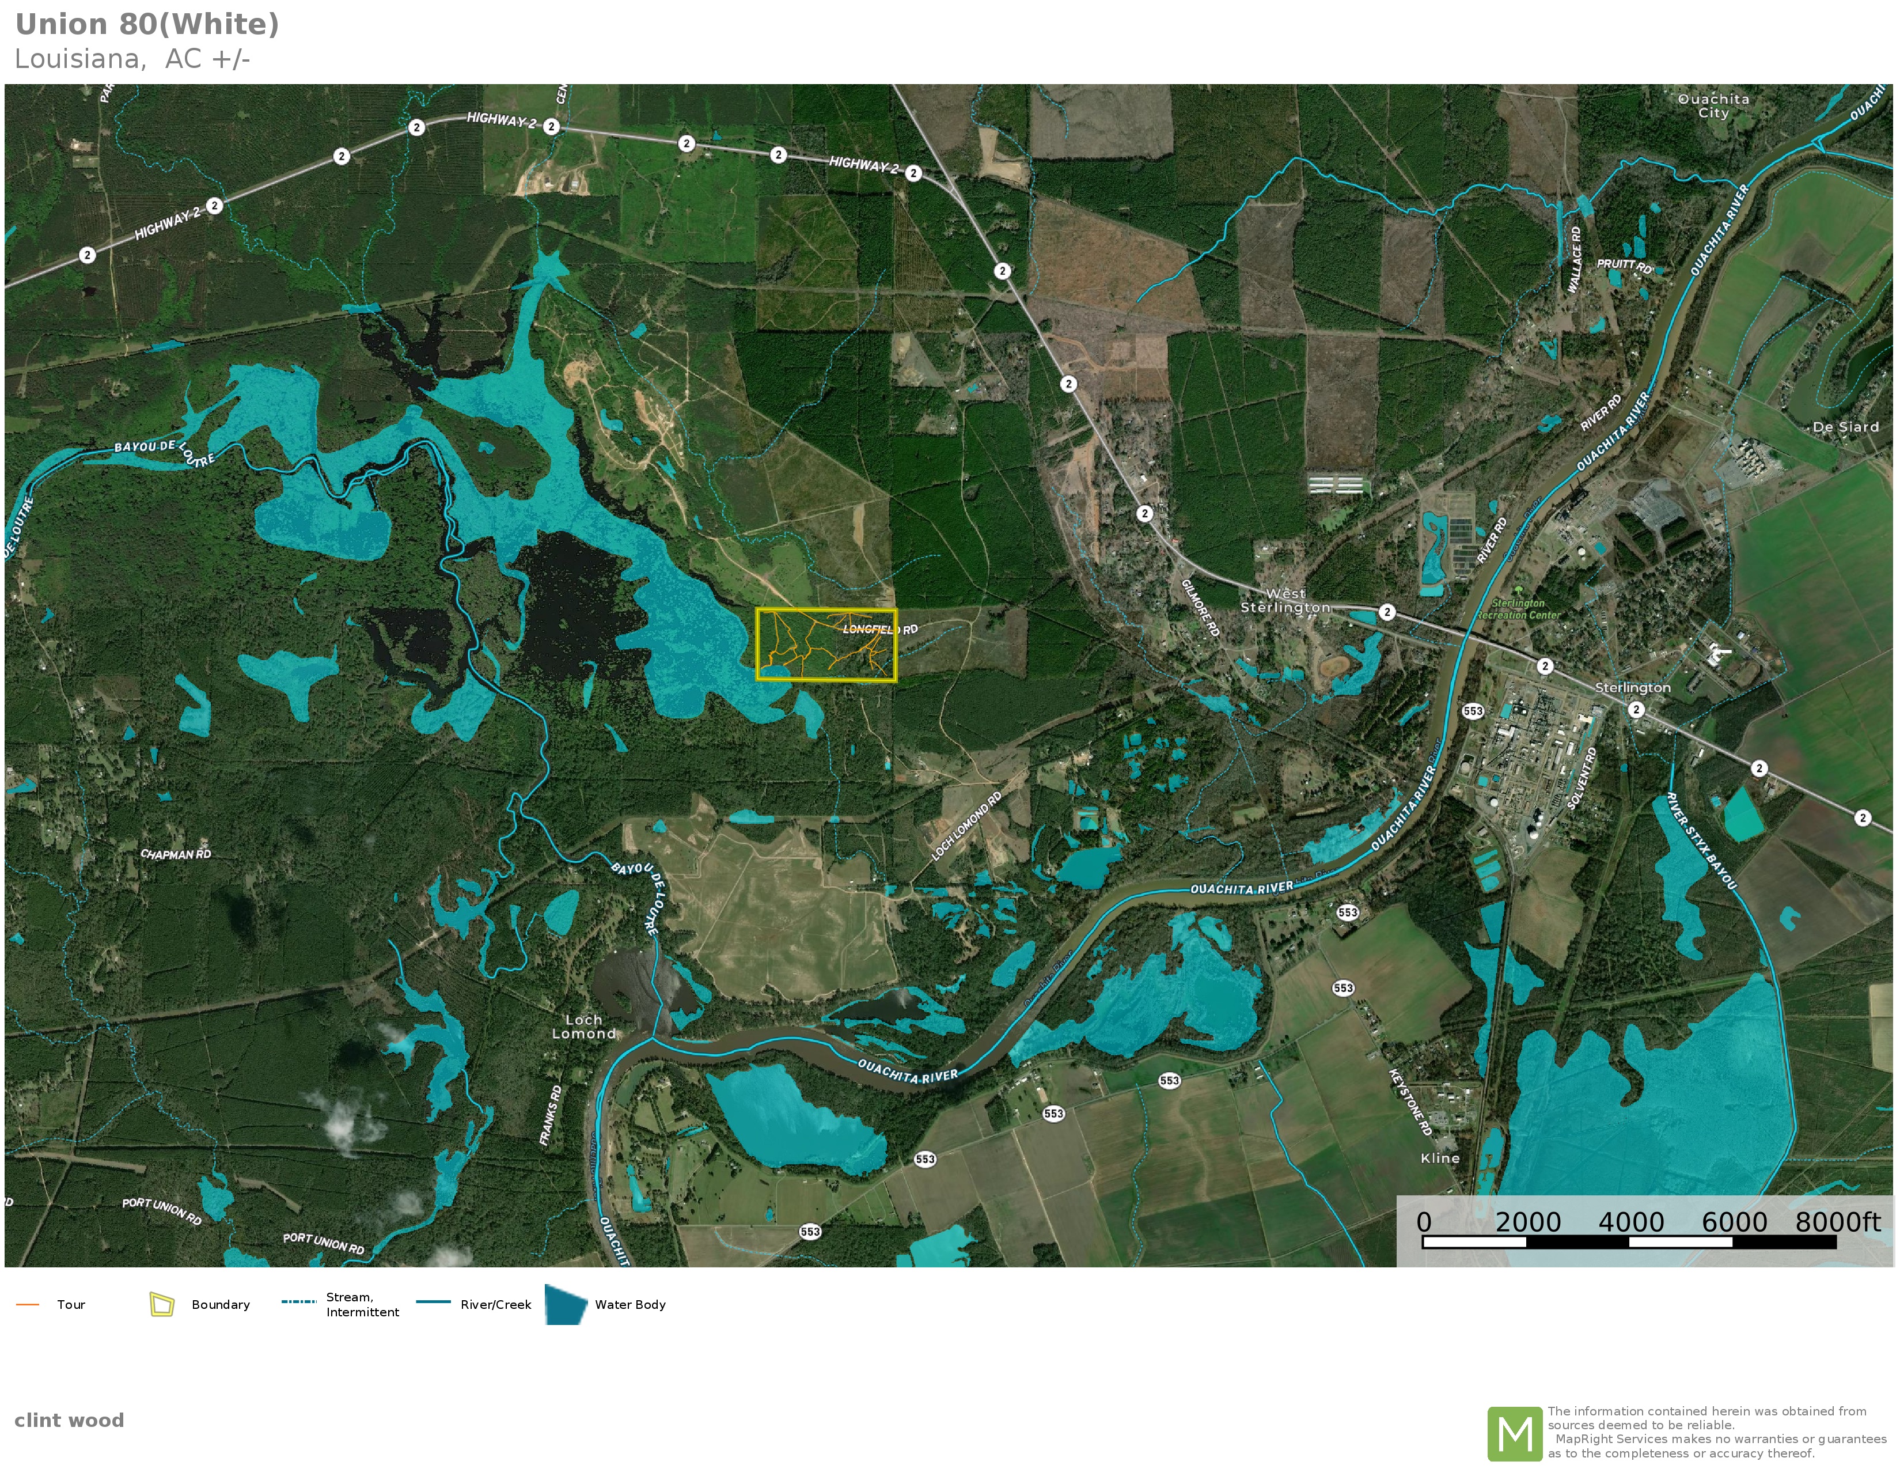The image size is (1900, 1469).
Task: Click the orange Tour line legend symbol
Action: point(28,1304)
